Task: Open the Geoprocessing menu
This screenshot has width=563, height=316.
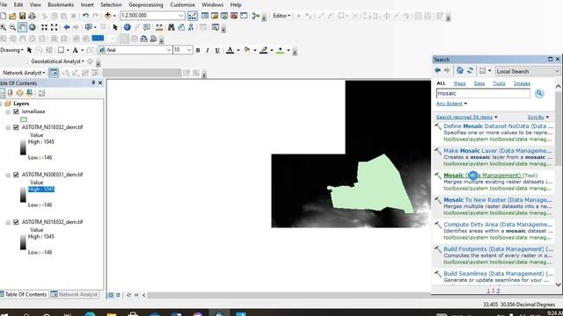Action: (146, 5)
